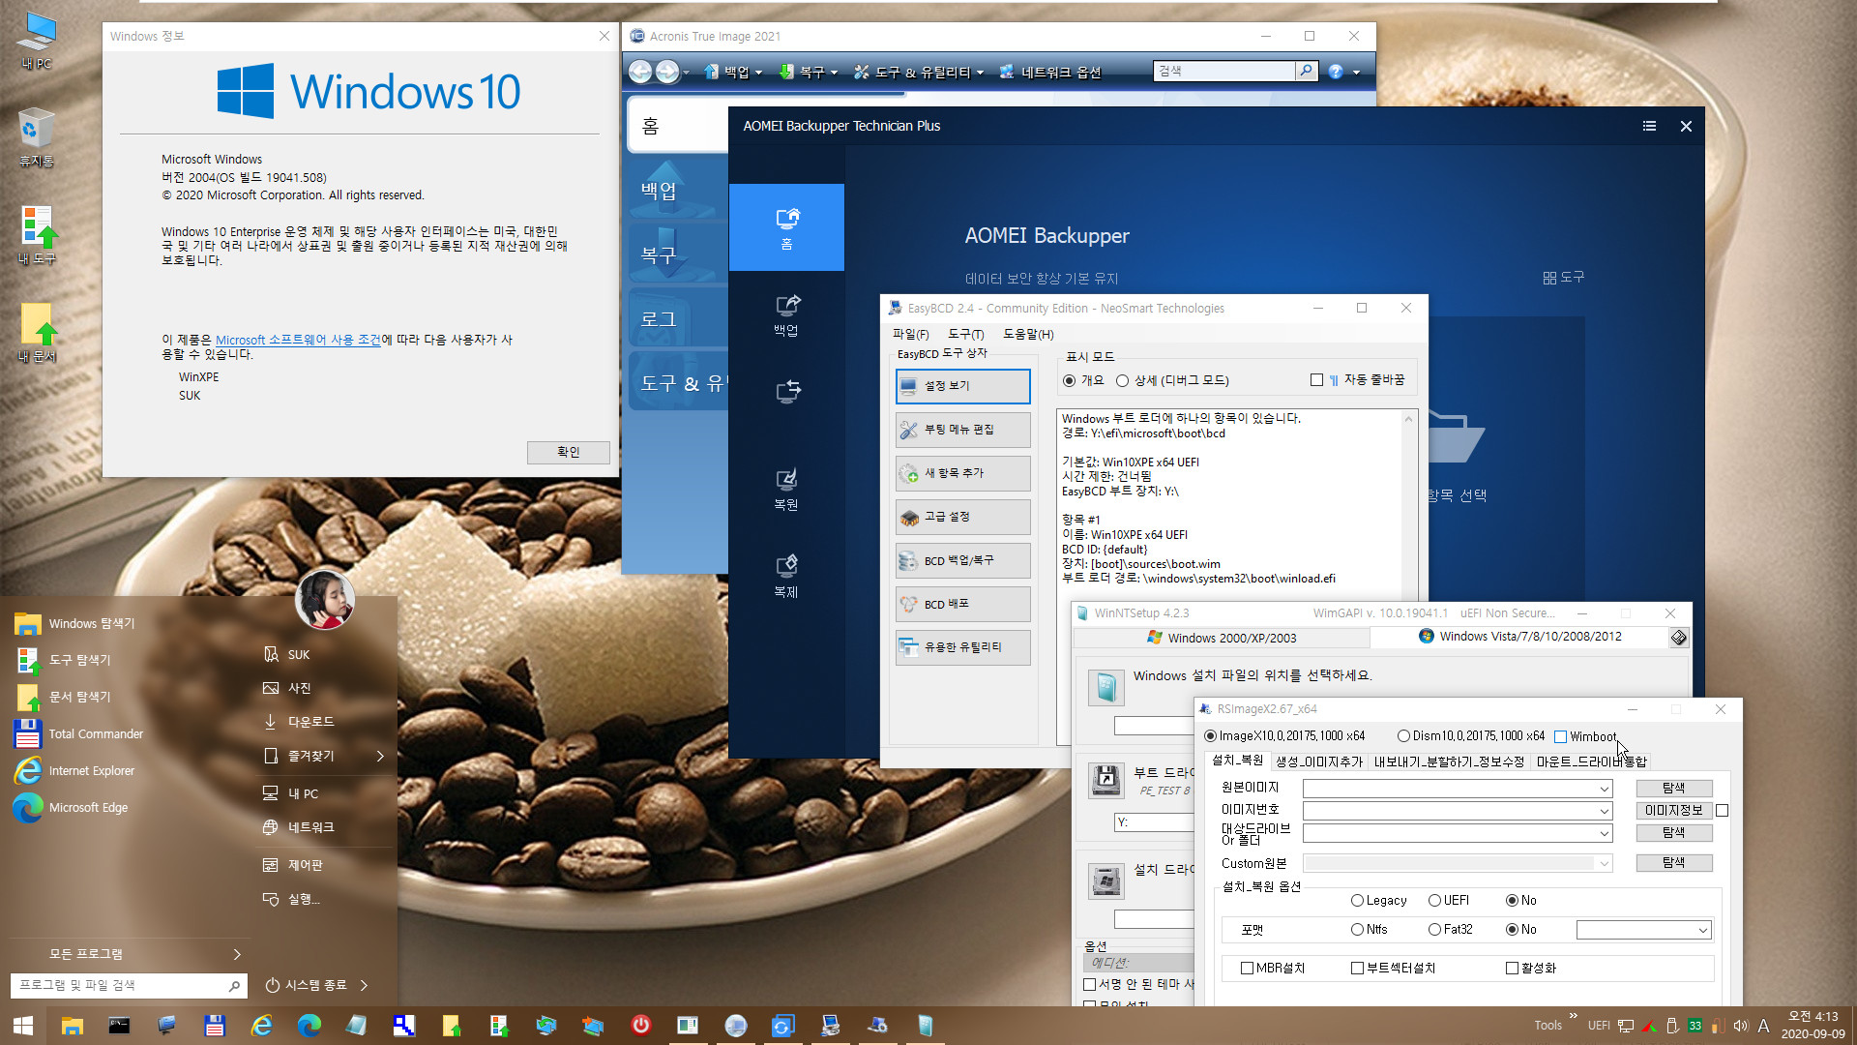Image resolution: width=1857 pixels, height=1045 pixels.
Task: Open the command prompt taskbar icon
Action: point(119,1026)
